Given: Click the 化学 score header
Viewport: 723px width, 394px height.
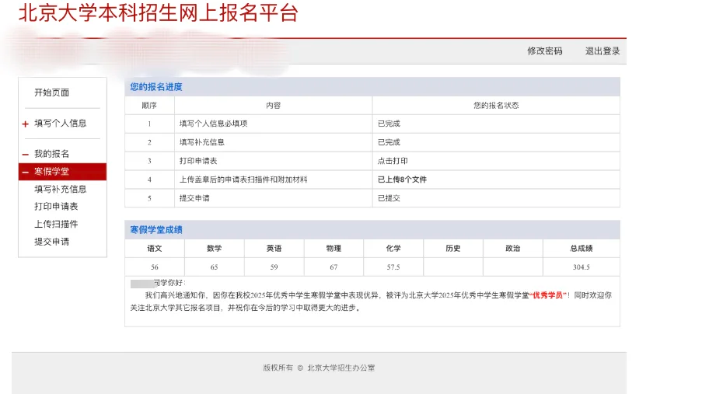Looking at the screenshot, I should [393, 249].
